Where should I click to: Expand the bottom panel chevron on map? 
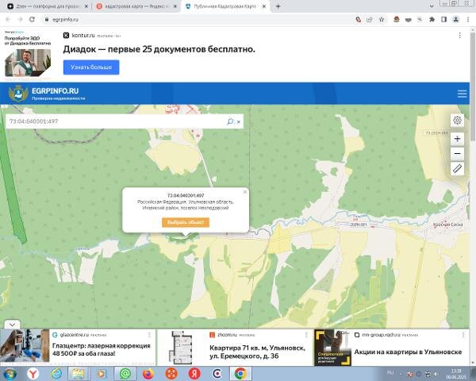pos(12,325)
